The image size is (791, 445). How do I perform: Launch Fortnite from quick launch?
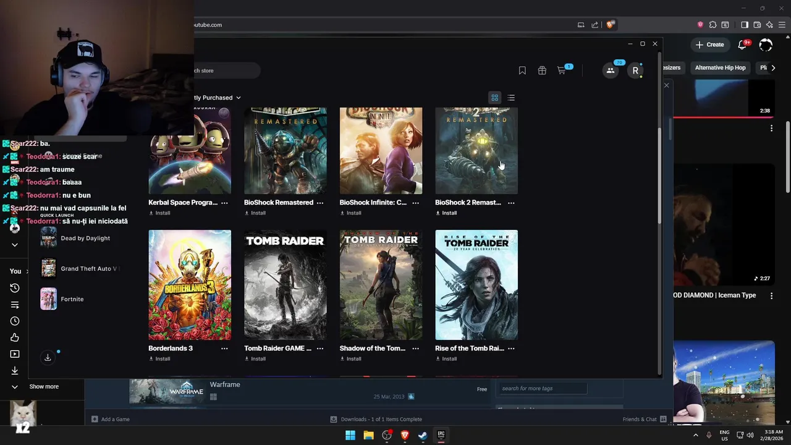pos(62,299)
